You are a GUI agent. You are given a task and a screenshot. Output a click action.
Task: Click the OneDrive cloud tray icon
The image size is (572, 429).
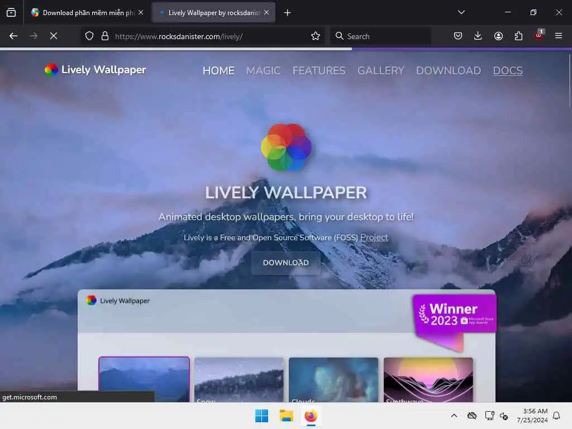pyautogui.click(x=472, y=416)
